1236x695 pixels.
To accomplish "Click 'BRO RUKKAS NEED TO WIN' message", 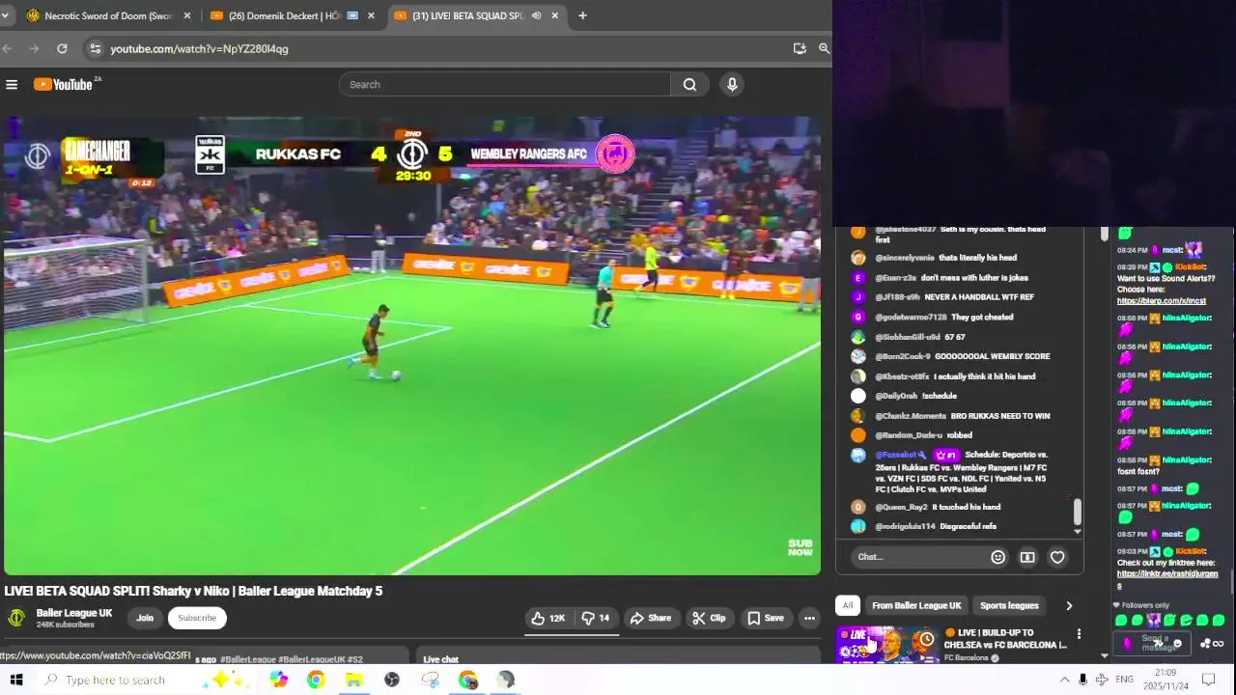I will [1000, 416].
